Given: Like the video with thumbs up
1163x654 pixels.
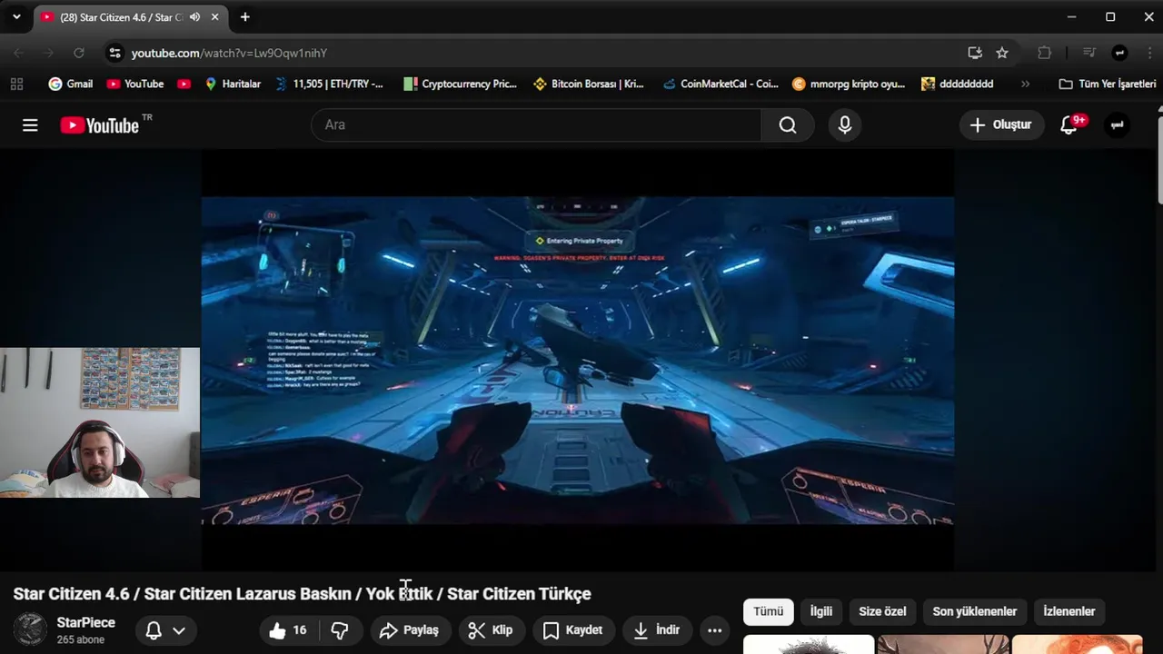Looking at the screenshot, I should pyautogui.click(x=288, y=630).
